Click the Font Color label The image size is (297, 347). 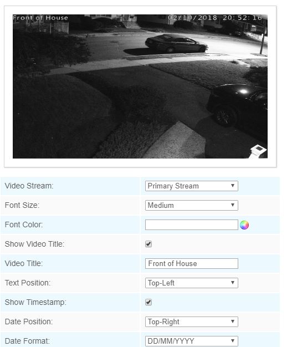click(24, 224)
